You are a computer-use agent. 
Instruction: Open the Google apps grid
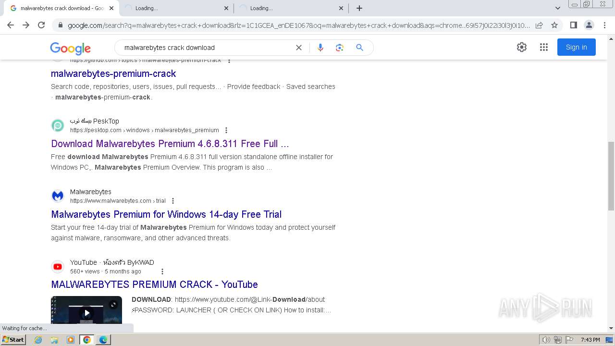tap(544, 47)
